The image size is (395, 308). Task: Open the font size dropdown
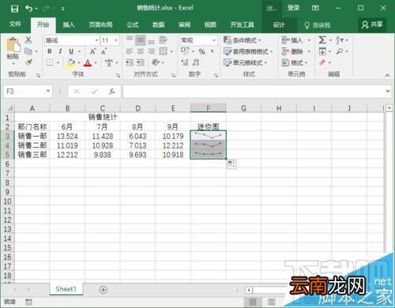tap(116, 40)
